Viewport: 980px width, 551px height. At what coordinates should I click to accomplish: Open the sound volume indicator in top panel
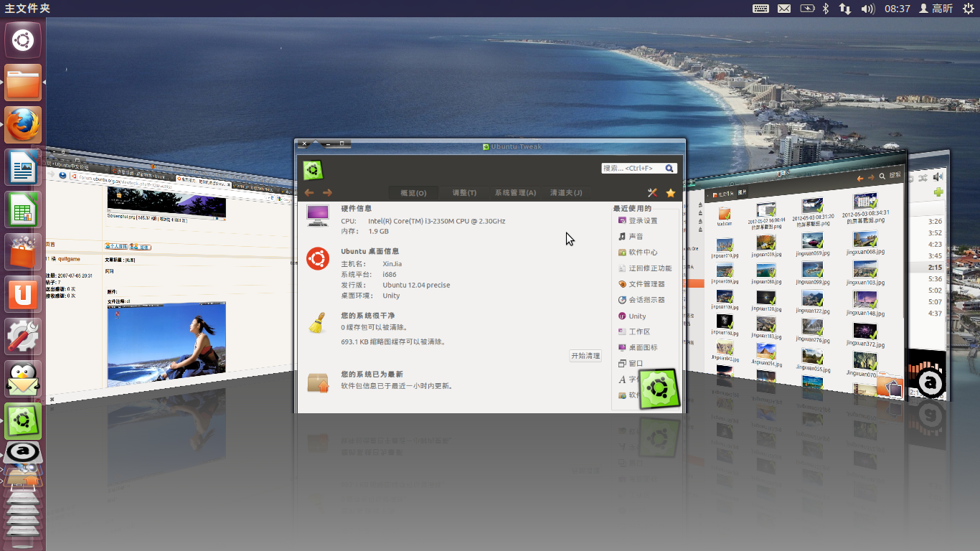(x=868, y=9)
